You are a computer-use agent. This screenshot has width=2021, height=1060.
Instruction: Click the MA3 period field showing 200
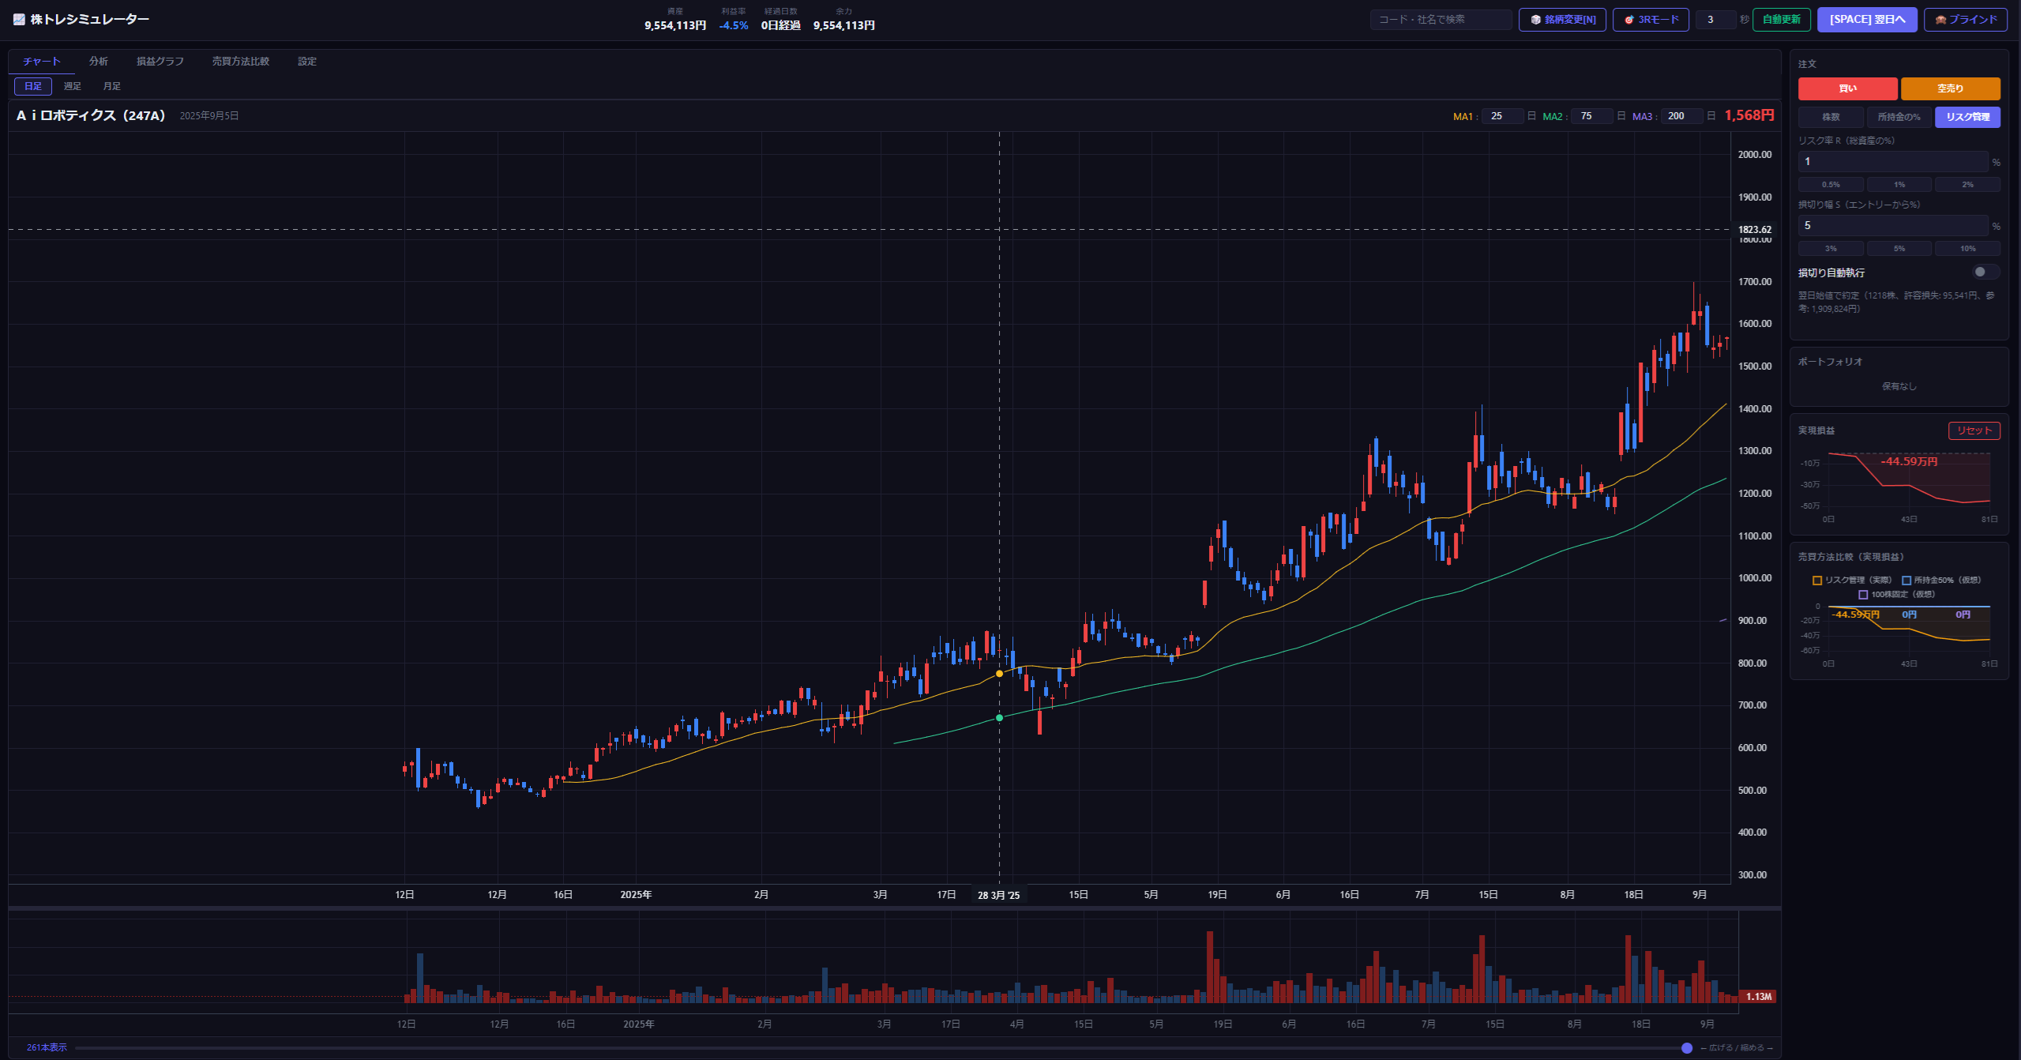[1681, 116]
